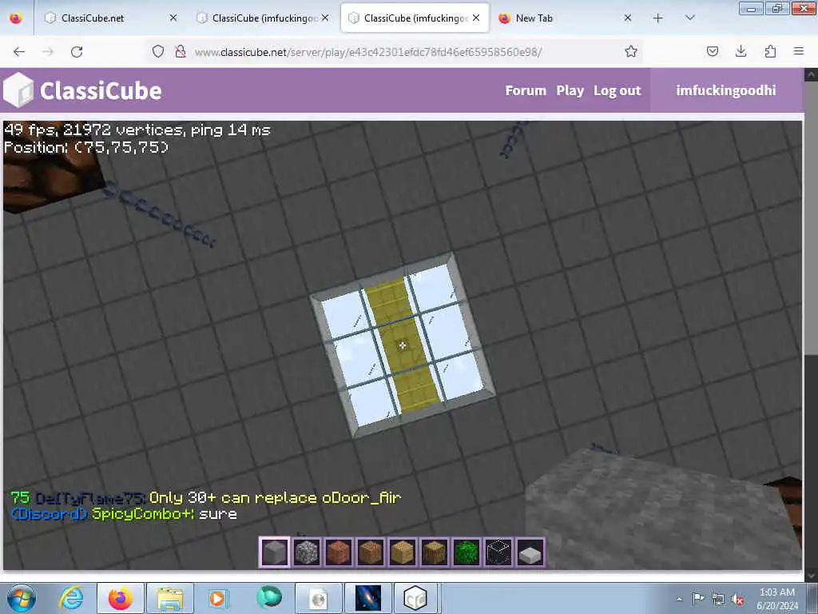Close the ClassiCube.net tab
818x614 pixels.
(173, 18)
